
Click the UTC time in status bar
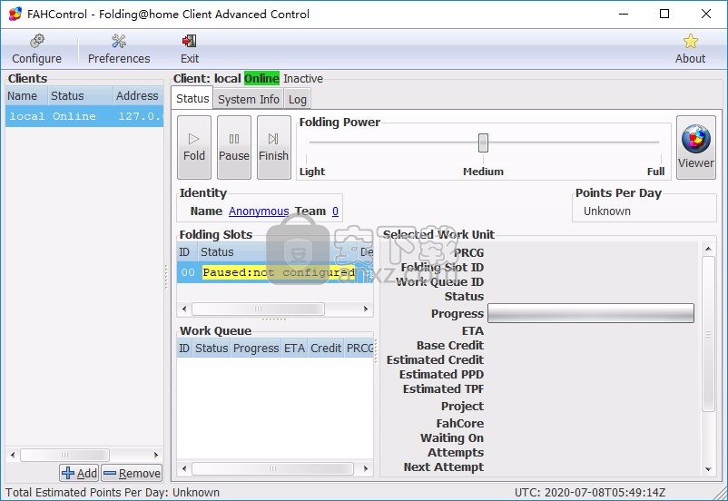[590, 492]
